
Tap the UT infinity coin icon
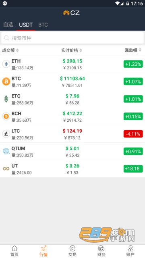point(6,169)
